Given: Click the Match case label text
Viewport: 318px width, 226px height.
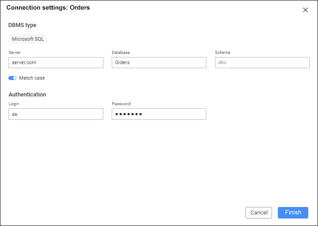Looking at the screenshot, I should 32,78.
